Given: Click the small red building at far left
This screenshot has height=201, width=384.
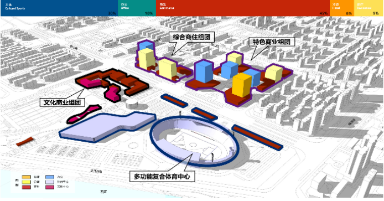Looking at the screenshot, I should tap(25, 142).
